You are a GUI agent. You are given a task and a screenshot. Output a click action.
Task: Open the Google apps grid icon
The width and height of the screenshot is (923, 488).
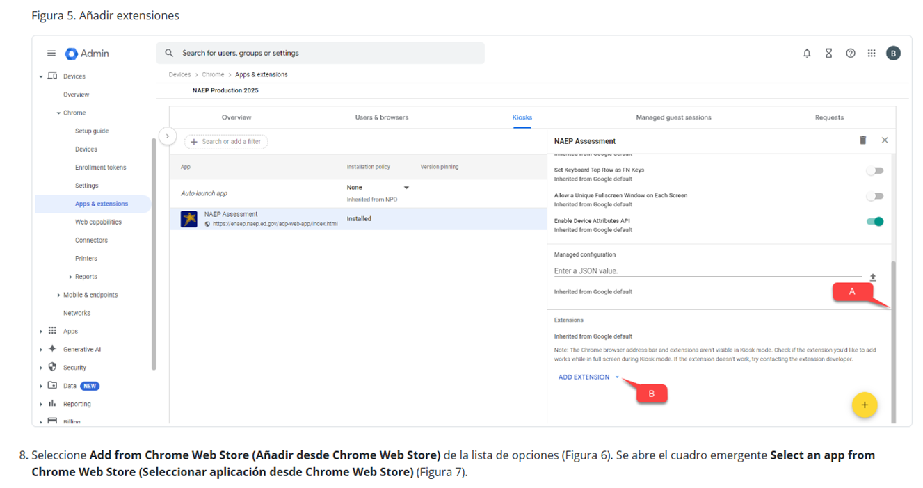pyautogui.click(x=872, y=54)
